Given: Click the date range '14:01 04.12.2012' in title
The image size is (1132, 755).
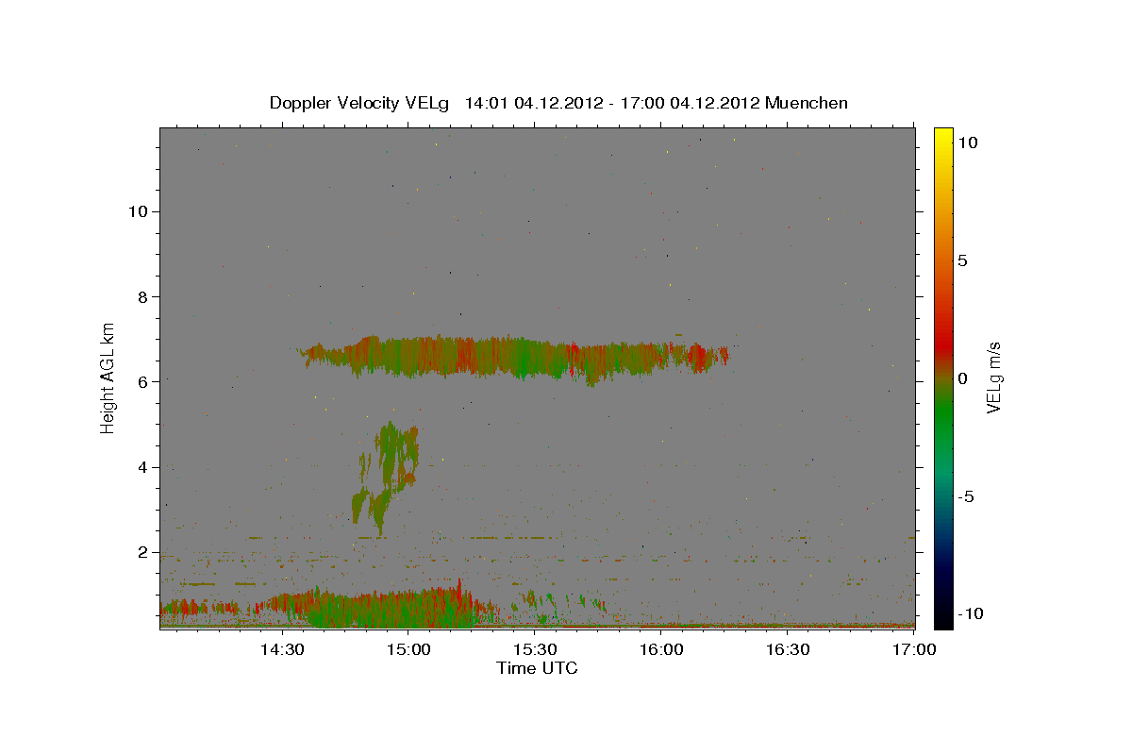Looking at the screenshot, I should [x=535, y=103].
